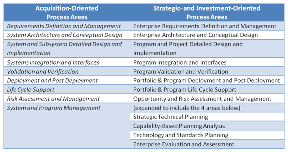This screenshot has height=152, width=288.
Task: Click Portfolio & Program Deployment and Post Deployment
Action: pos(207,80)
